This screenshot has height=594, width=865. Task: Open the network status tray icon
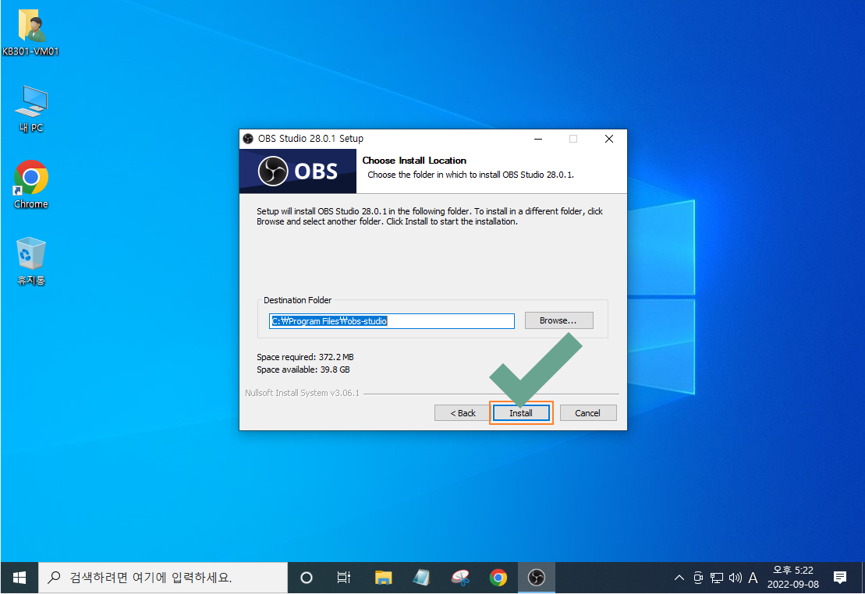[x=717, y=578]
